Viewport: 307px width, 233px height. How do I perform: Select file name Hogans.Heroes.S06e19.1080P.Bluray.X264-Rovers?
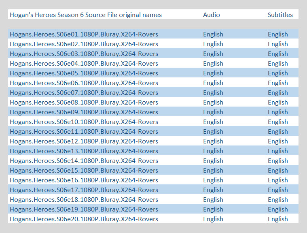[84, 209]
